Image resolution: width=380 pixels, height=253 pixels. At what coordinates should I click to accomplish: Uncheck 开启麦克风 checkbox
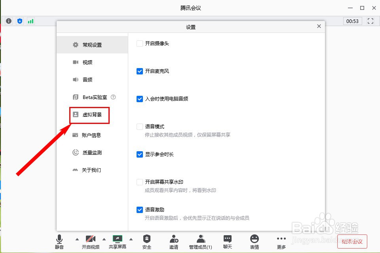140,71
